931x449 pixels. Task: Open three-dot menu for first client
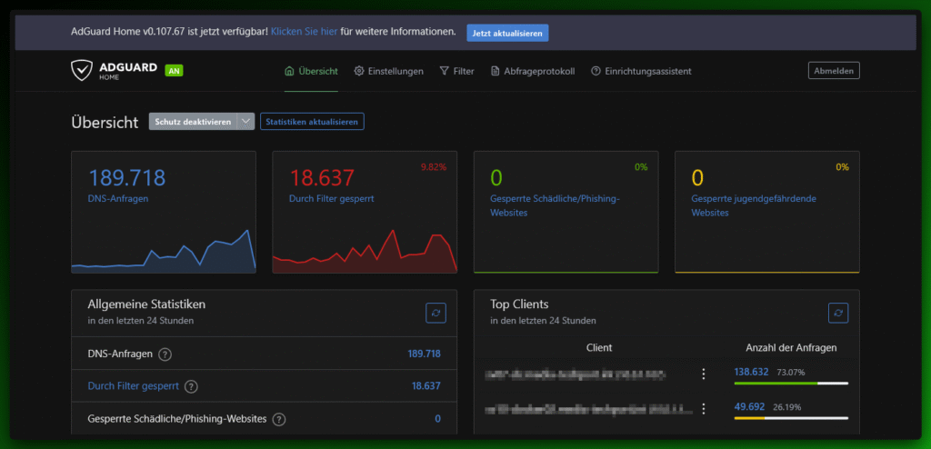pos(703,374)
